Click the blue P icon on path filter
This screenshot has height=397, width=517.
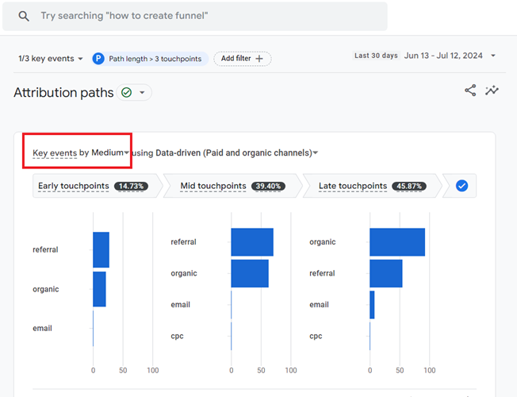coord(98,59)
